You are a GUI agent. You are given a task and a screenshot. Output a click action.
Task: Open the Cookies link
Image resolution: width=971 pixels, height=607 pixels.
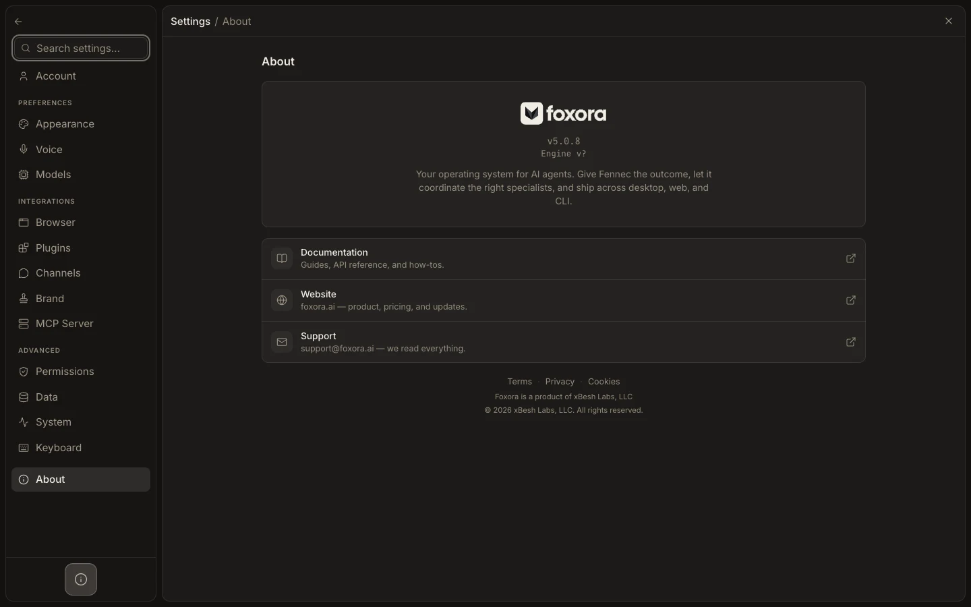604,382
